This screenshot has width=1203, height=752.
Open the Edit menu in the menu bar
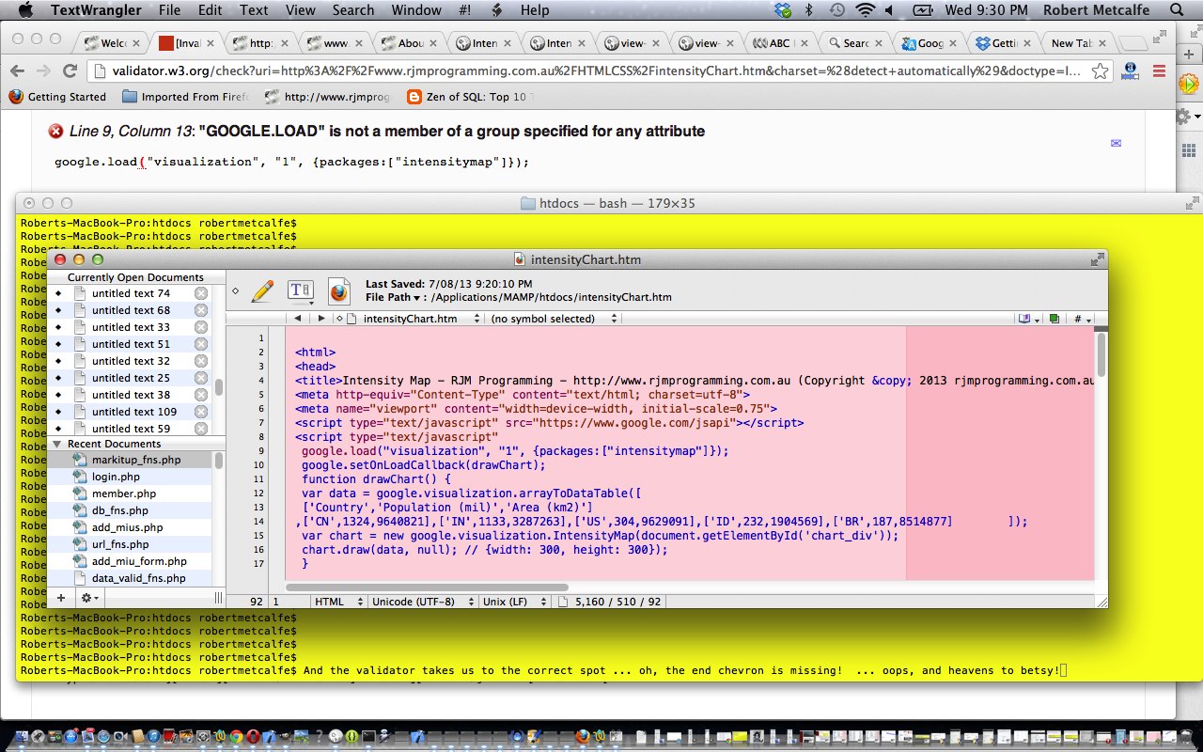pyautogui.click(x=211, y=10)
